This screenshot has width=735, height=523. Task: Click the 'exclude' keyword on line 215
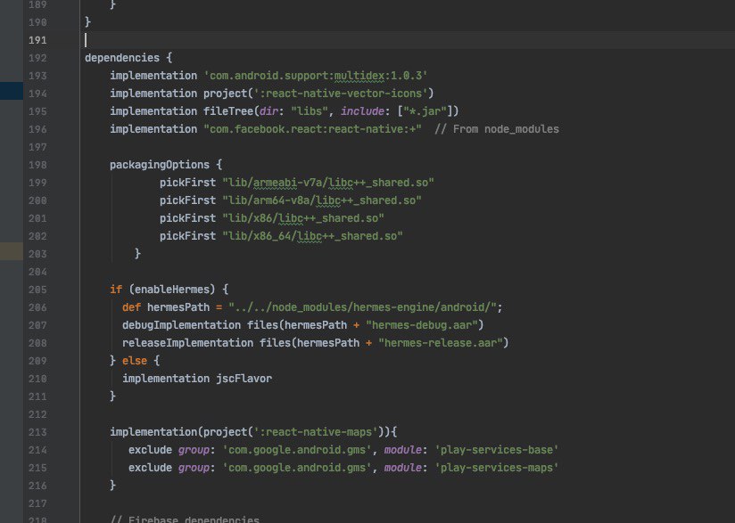point(150,468)
